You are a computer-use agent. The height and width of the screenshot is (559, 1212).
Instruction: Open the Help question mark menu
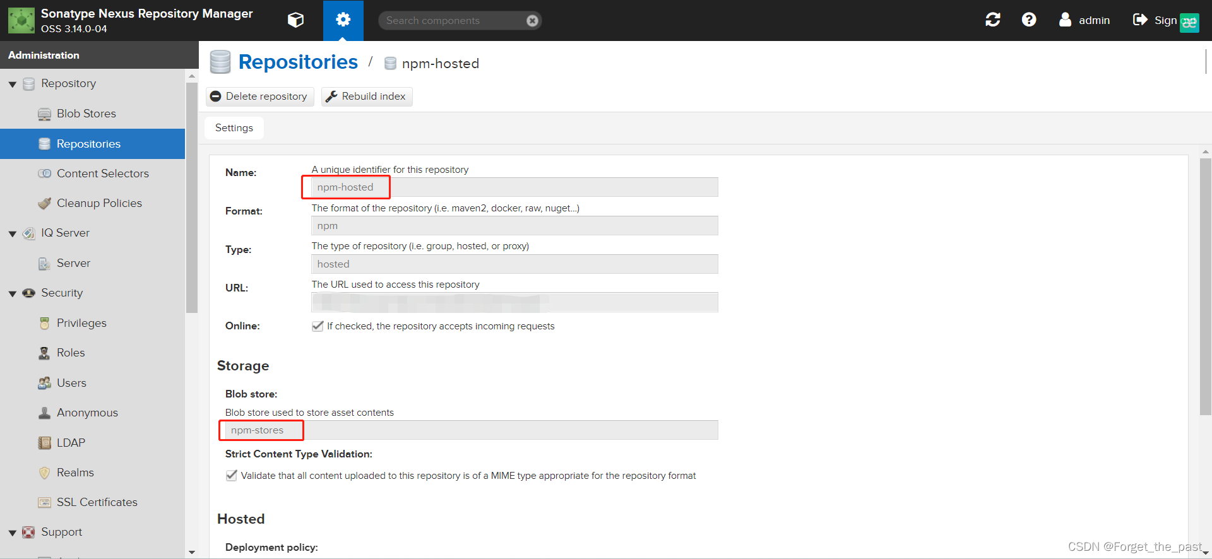coord(1029,20)
